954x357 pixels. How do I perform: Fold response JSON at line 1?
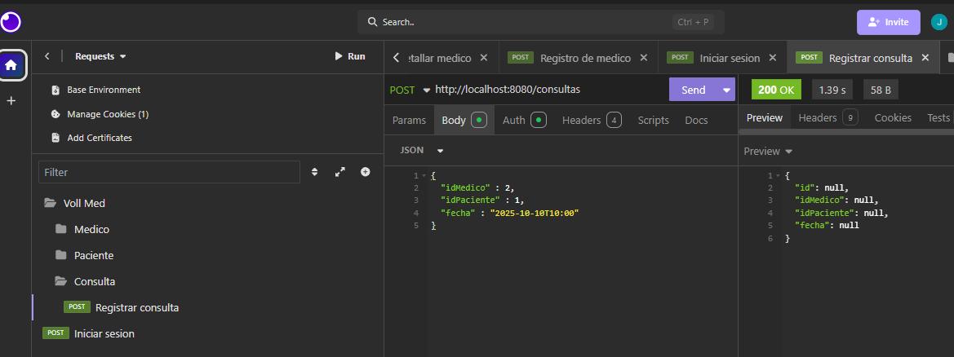tap(779, 176)
